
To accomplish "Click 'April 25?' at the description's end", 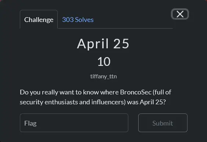I will (153, 102).
